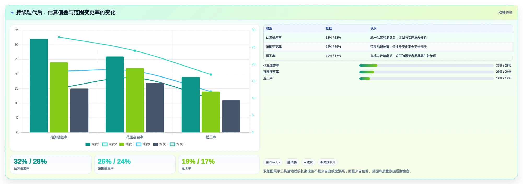This screenshot has width=523, height=184.
Task: Click the 范围治理改善 description text
Action: coord(398,47)
